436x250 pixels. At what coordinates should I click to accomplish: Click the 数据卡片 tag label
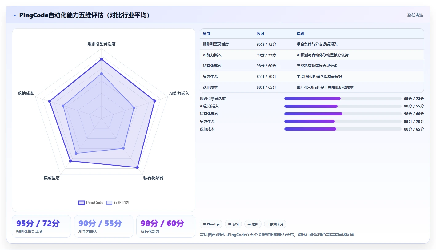pos(277,224)
